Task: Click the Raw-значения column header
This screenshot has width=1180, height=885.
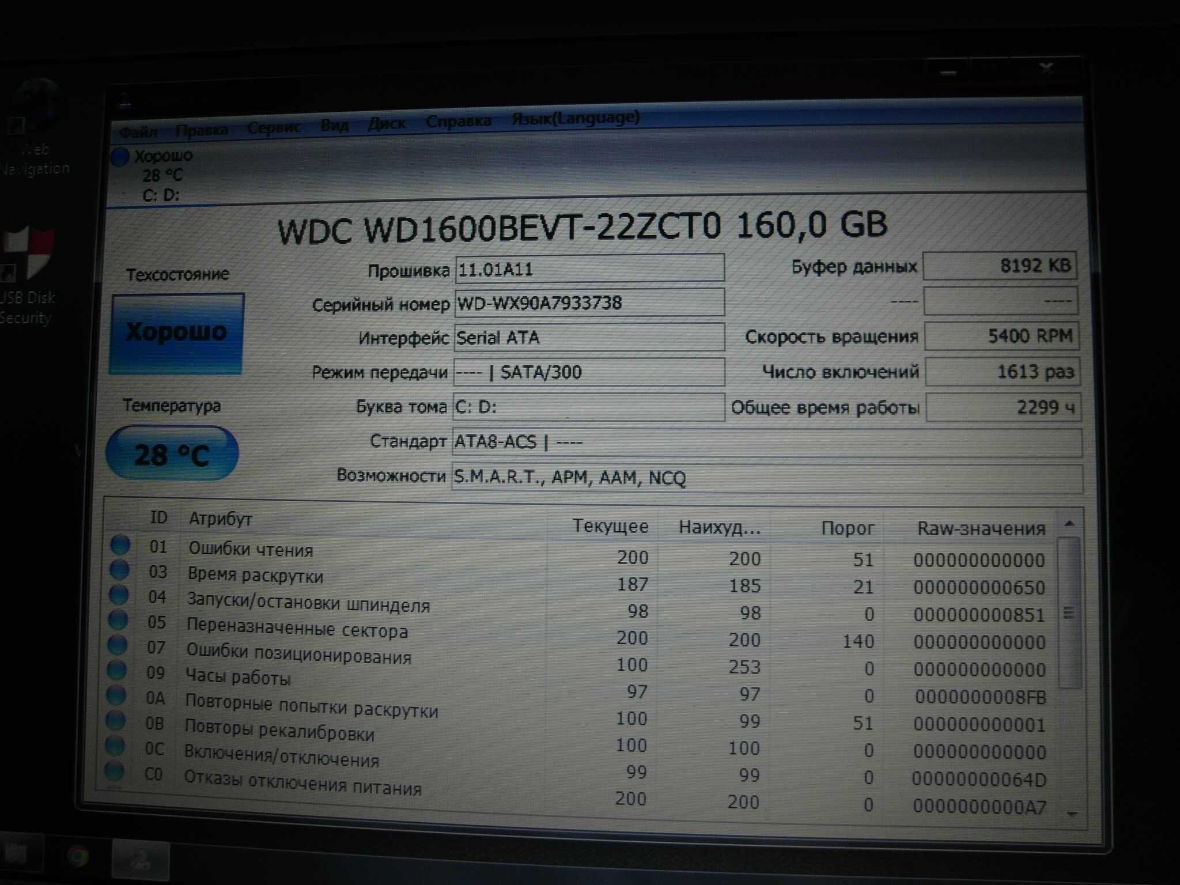Action: (x=981, y=528)
